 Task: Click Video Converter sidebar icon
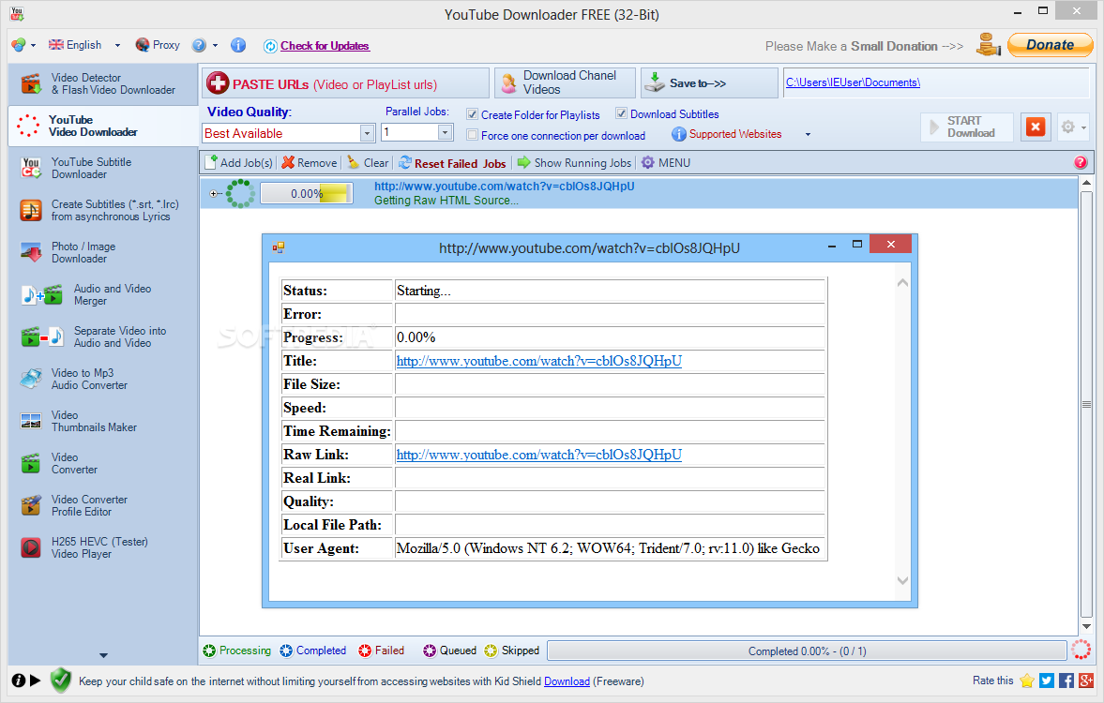(x=31, y=464)
